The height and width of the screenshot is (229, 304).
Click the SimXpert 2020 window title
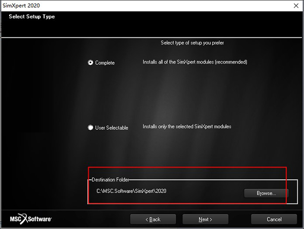tap(21, 6)
